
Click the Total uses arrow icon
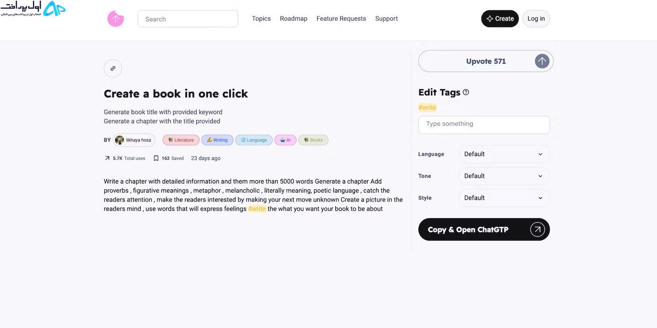[x=107, y=158]
